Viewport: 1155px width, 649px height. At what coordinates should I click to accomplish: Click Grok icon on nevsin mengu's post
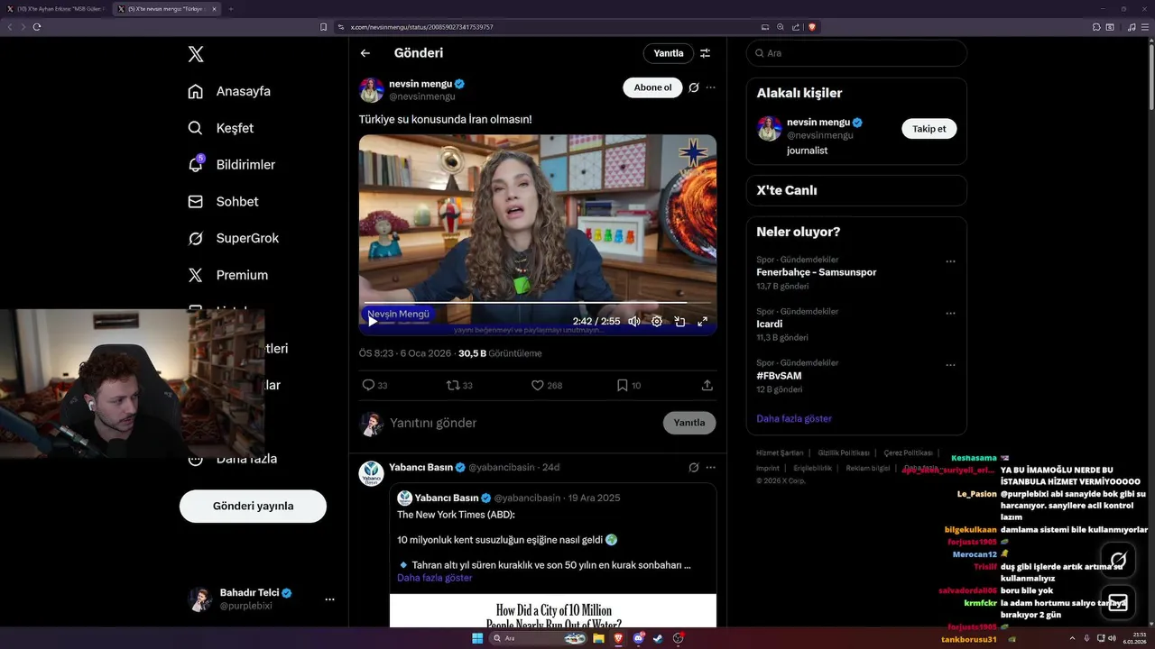pos(693,87)
